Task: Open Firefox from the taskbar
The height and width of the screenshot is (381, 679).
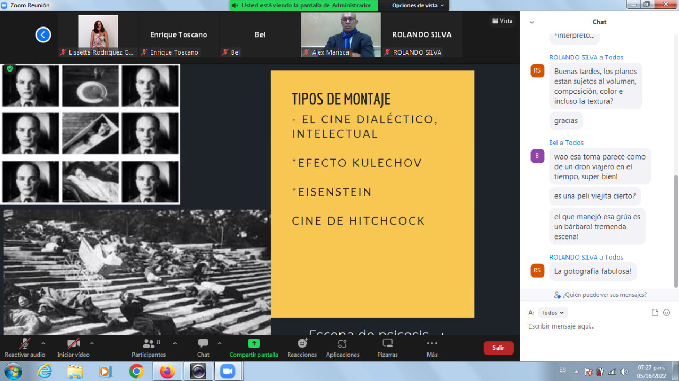Action: 167,371
